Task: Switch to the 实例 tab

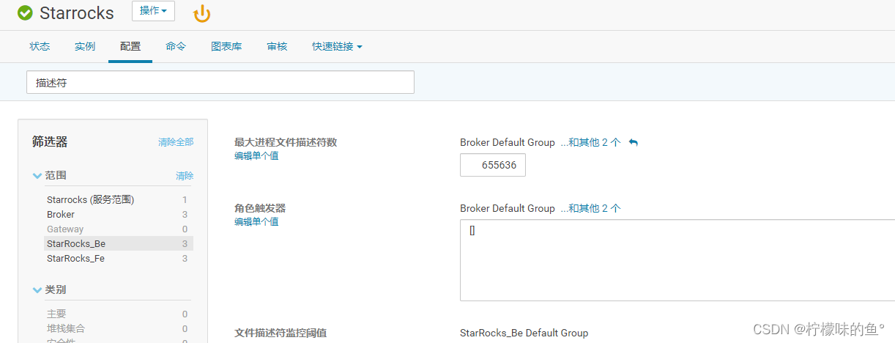Action: [84, 46]
